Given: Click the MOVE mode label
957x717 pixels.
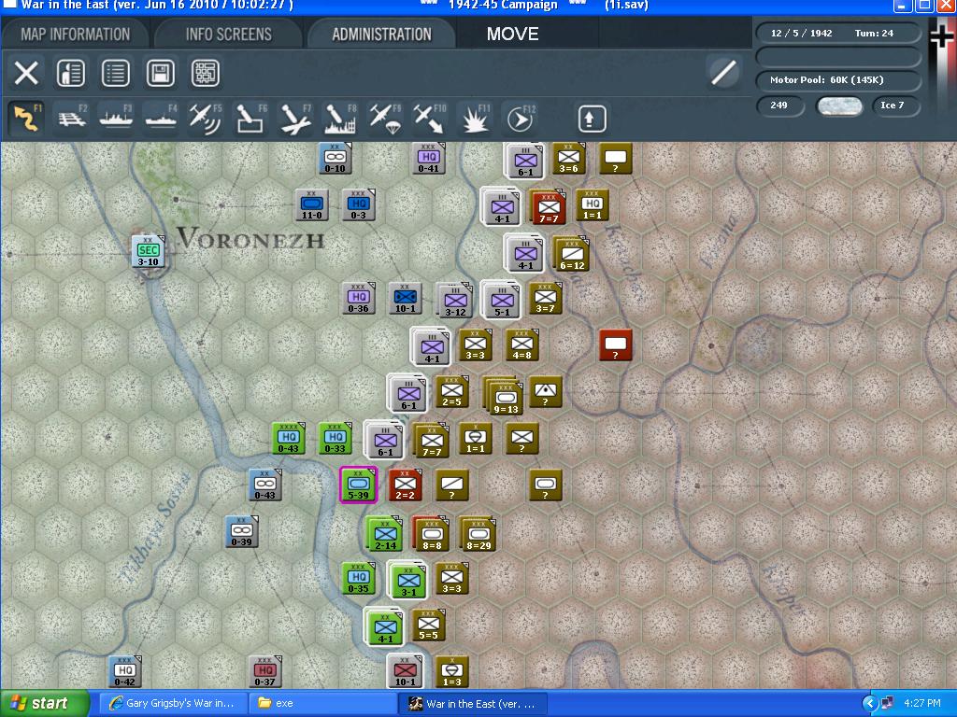Looking at the screenshot, I should (x=513, y=35).
